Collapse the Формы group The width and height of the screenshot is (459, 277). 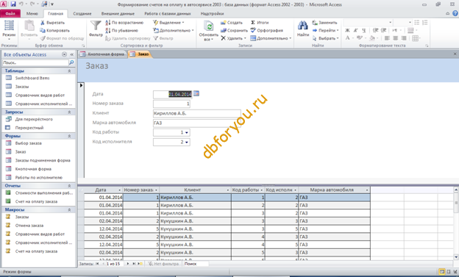point(69,137)
